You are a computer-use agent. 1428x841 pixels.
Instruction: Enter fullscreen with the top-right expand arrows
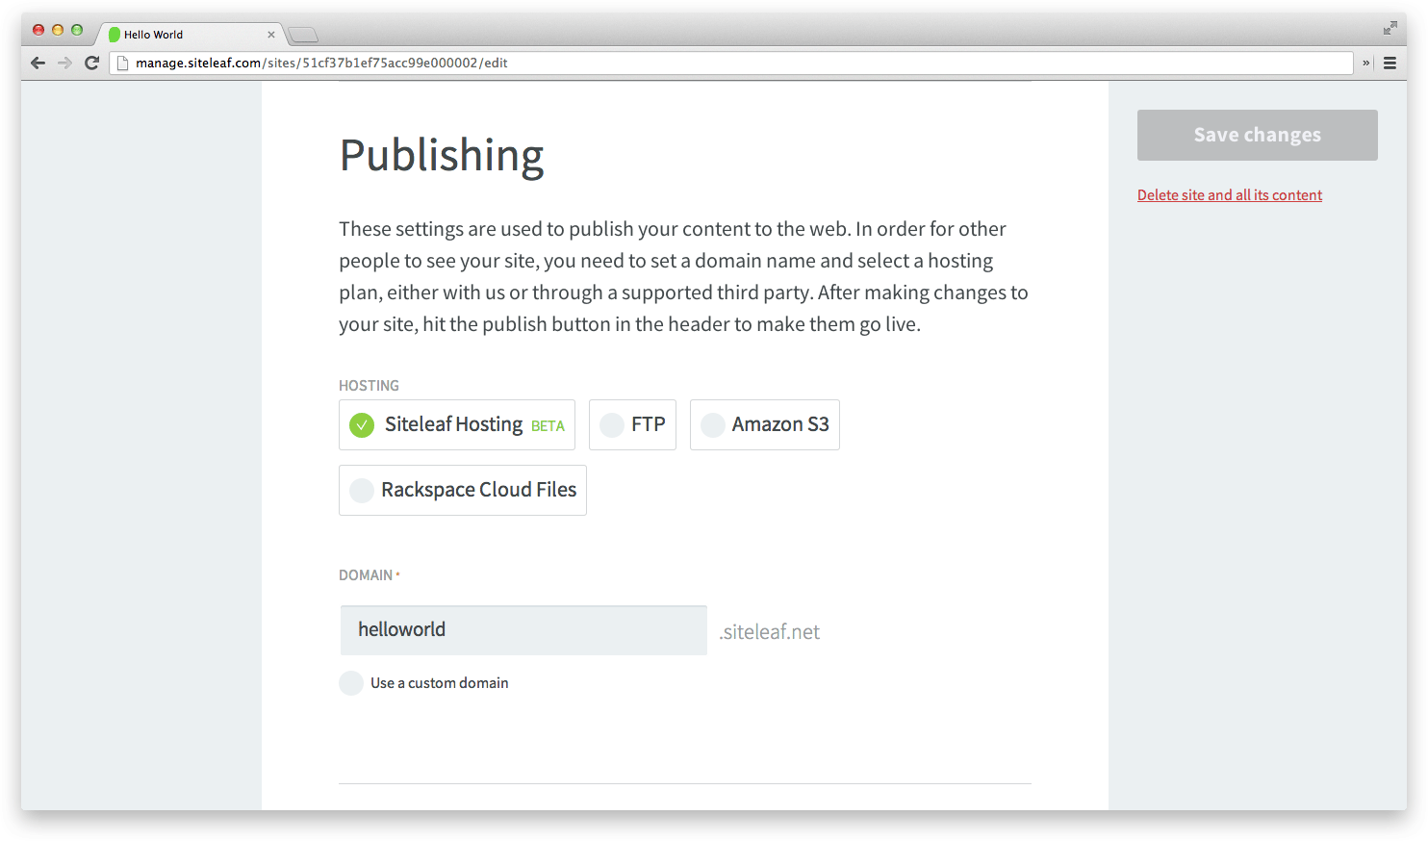click(1390, 29)
